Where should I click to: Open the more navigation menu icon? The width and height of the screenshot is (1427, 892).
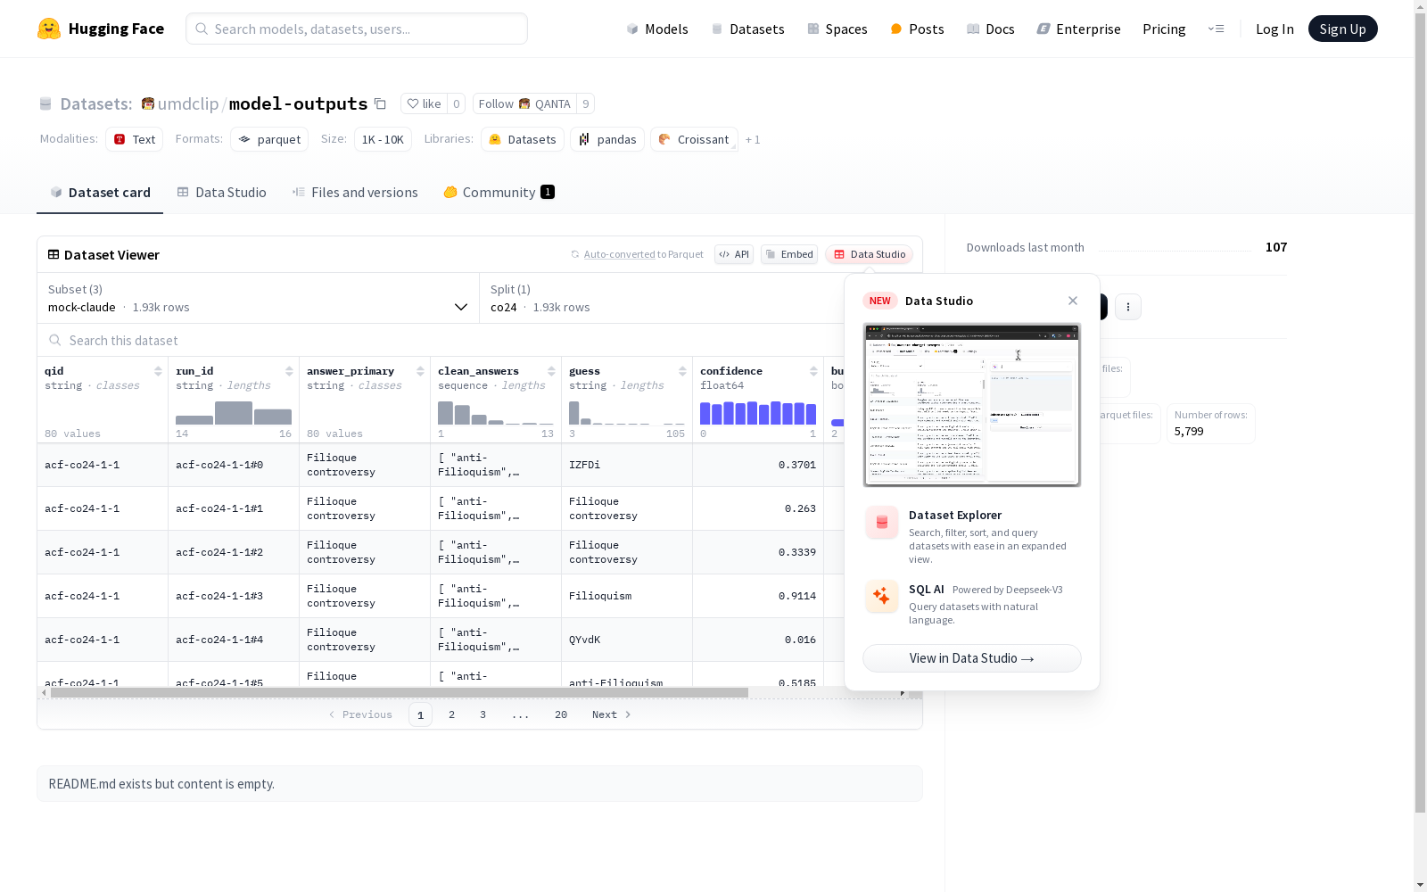pyautogui.click(x=1216, y=29)
